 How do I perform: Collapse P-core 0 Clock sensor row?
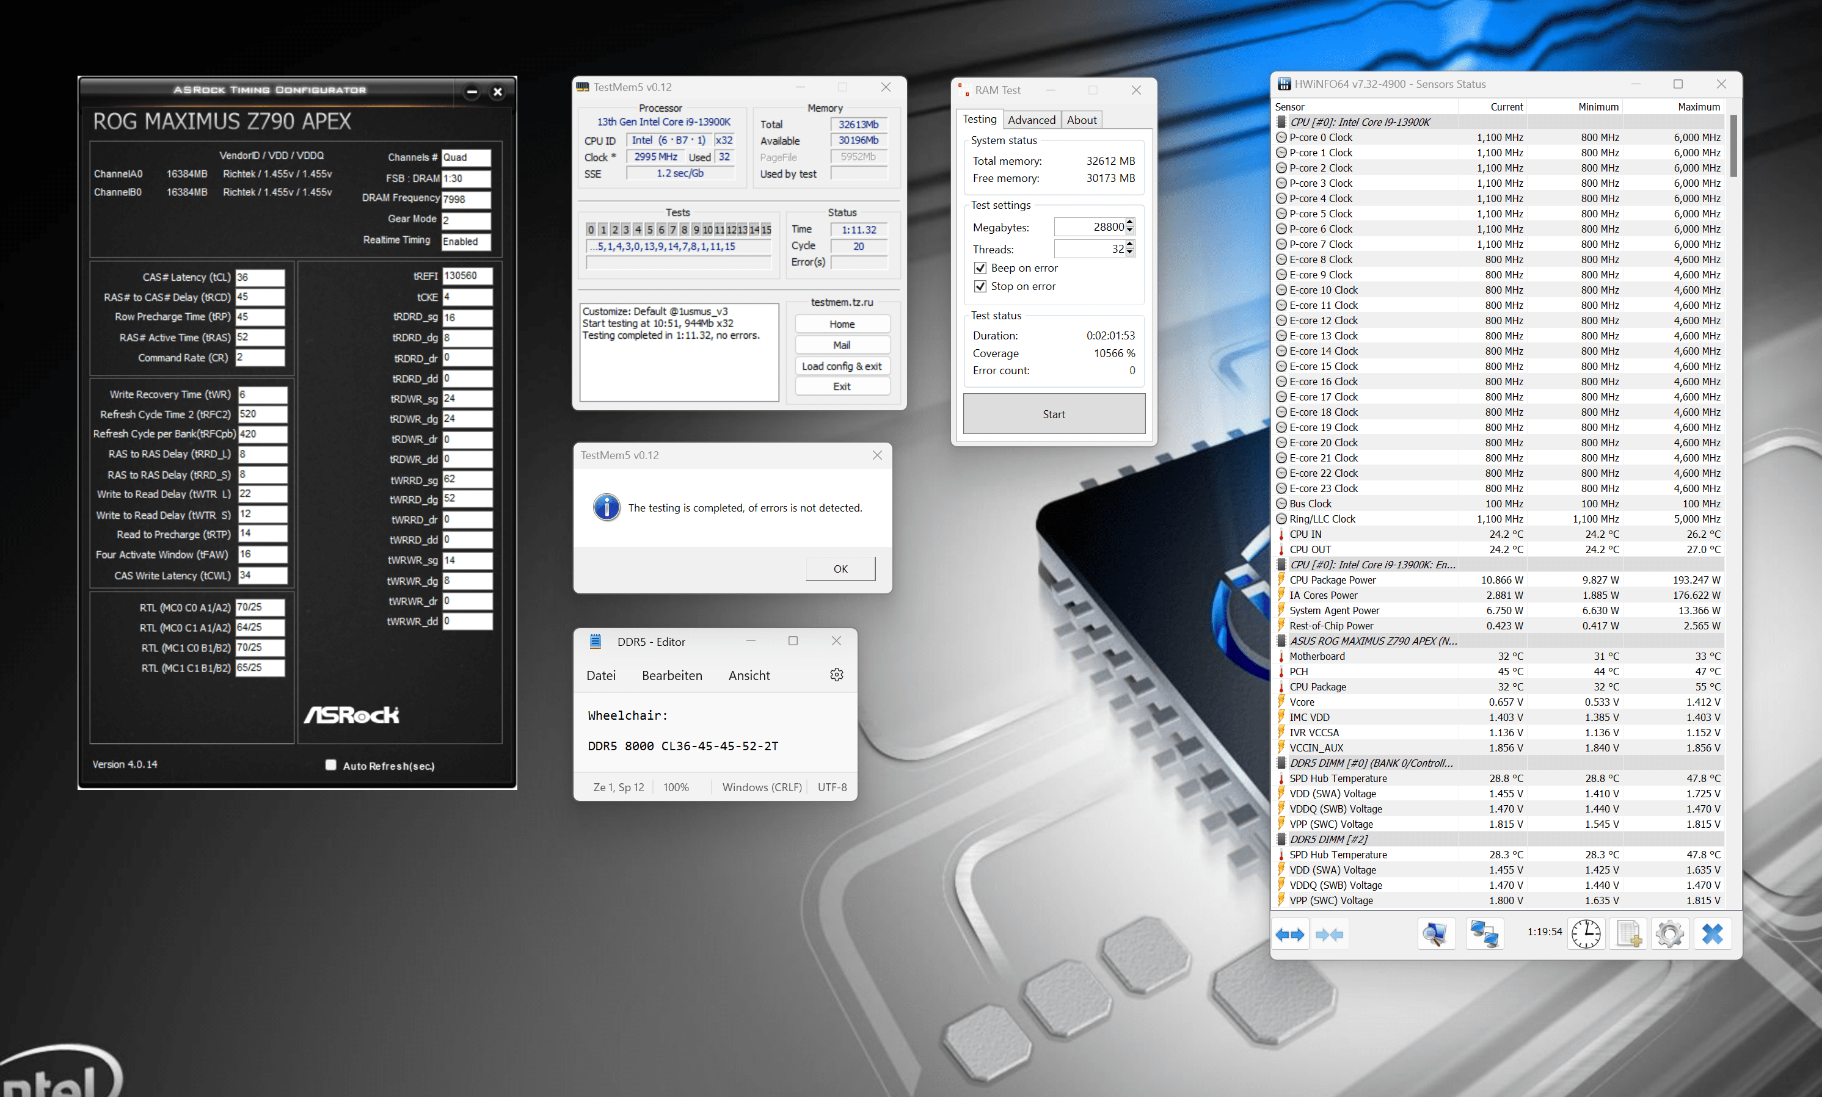[x=1281, y=137]
